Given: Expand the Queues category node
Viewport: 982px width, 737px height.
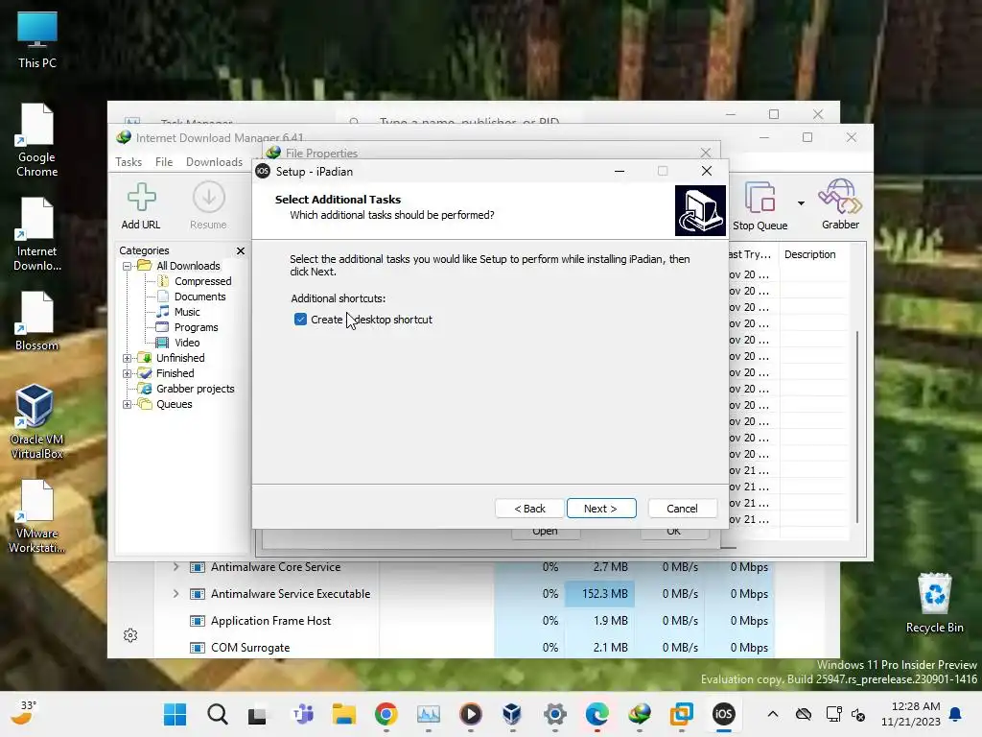Looking at the screenshot, I should pos(128,404).
